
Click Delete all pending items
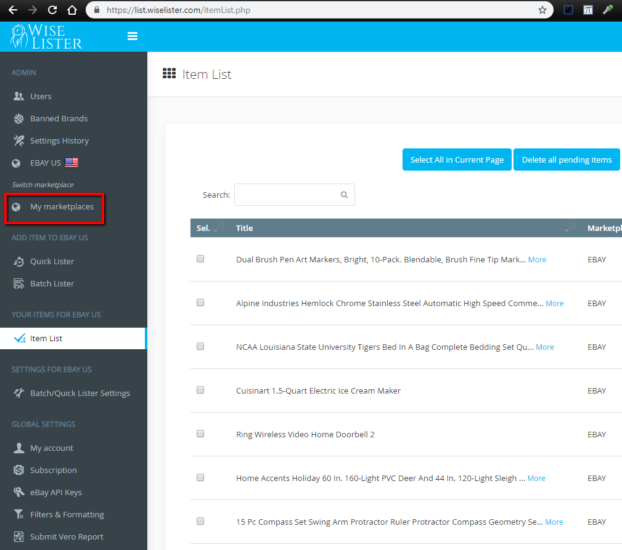tap(567, 160)
